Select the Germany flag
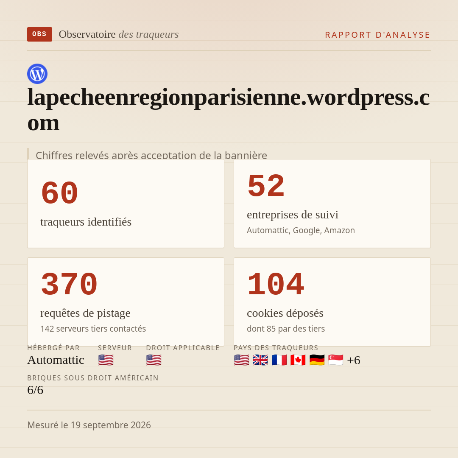 click(317, 360)
